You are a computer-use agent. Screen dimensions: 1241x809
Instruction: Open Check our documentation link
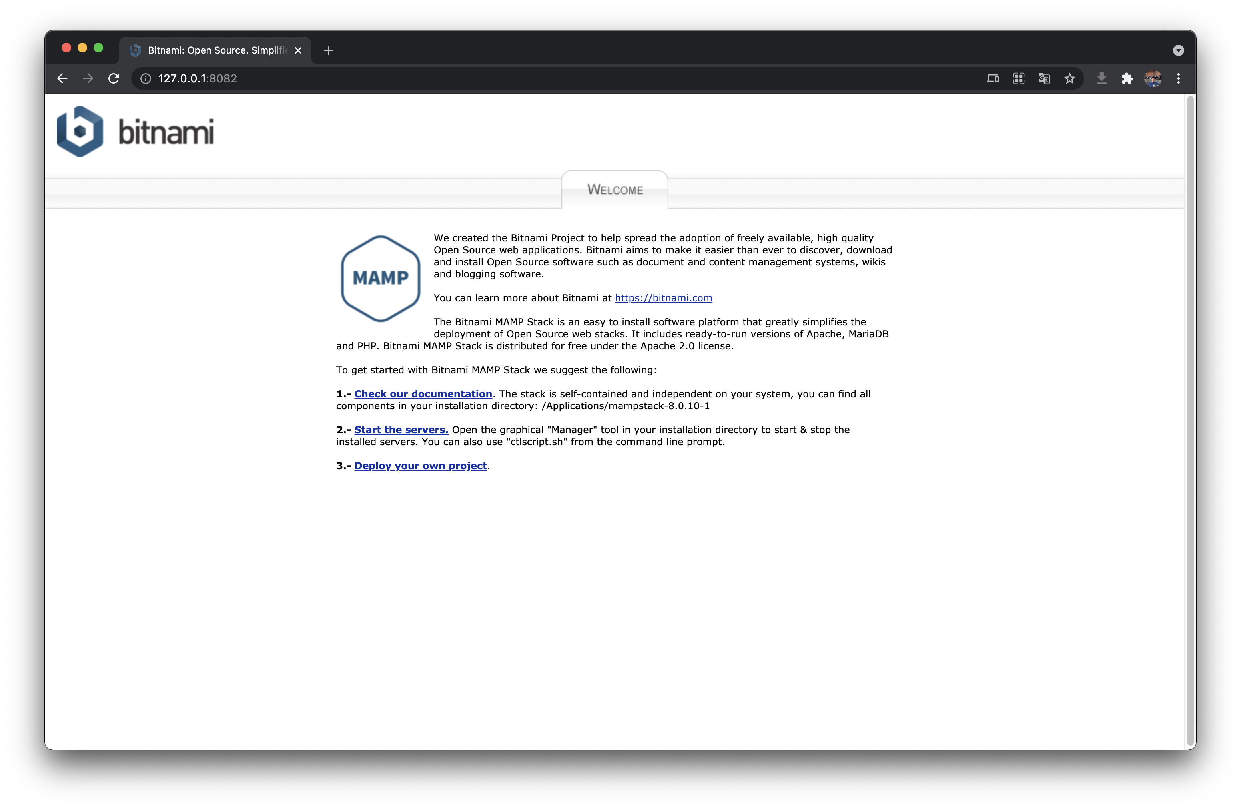(423, 394)
